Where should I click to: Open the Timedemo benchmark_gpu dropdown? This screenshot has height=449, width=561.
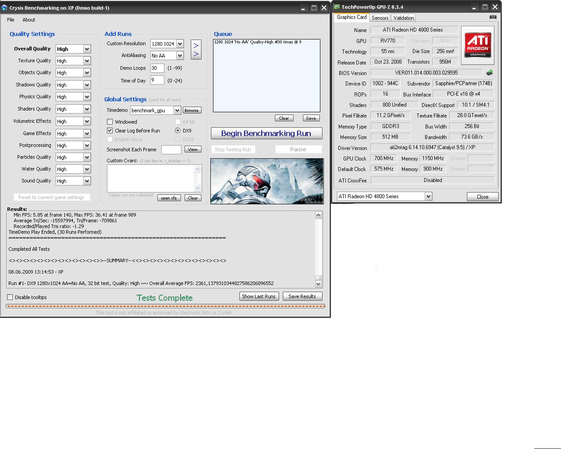coord(177,110)
